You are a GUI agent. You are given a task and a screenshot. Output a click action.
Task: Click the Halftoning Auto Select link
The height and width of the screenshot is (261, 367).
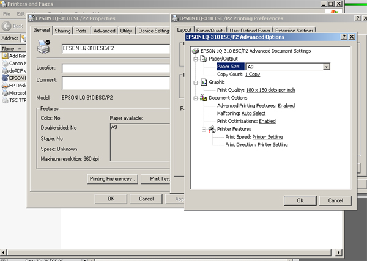point(253,114)
